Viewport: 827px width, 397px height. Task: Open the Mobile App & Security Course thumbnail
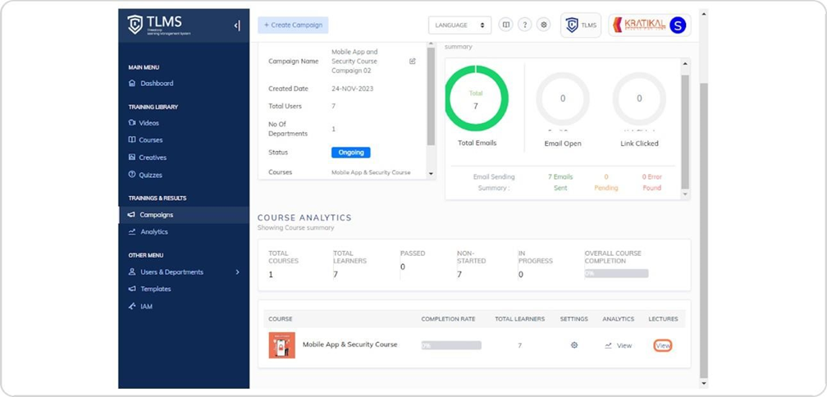[x=281, y=345]
